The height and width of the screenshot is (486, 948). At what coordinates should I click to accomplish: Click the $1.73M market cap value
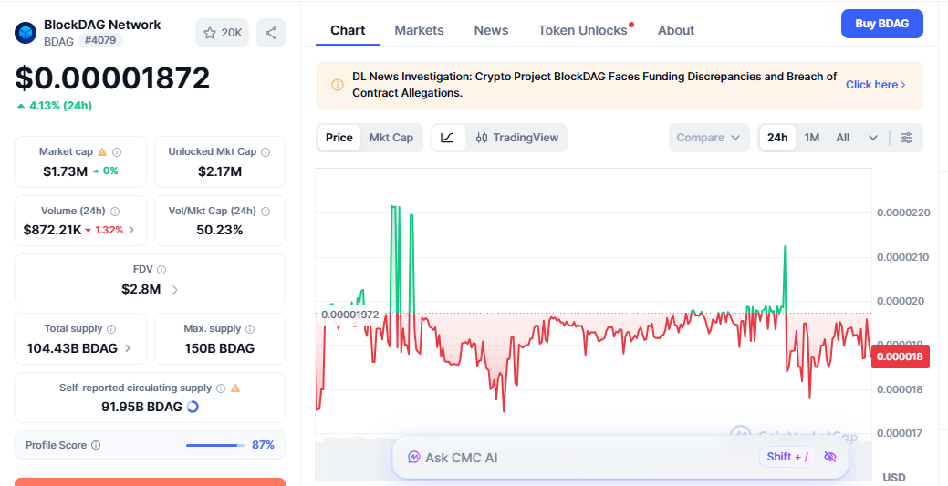pos(66,171)
